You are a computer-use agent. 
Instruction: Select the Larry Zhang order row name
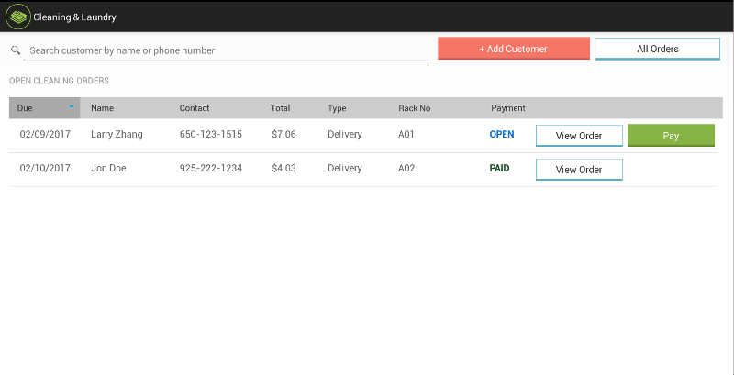[x=117, y=134]
